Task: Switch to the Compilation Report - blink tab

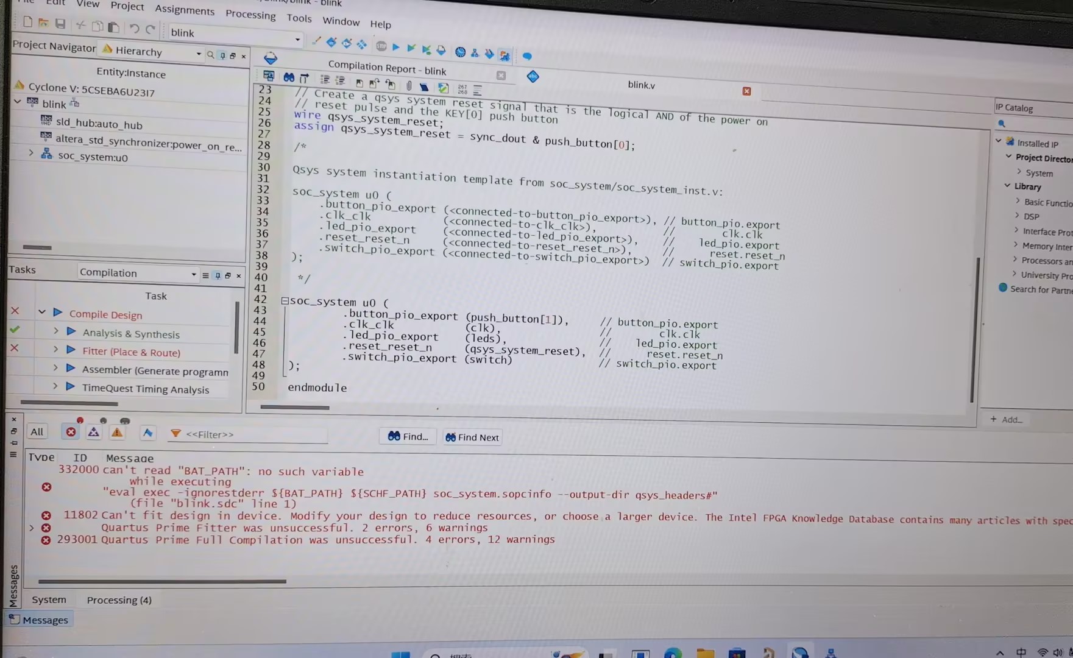Action: (x=387, y=68)
